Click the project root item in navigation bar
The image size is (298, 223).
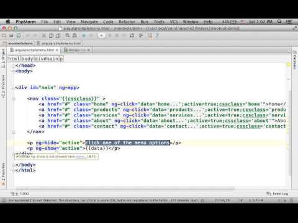coord(18,43)
